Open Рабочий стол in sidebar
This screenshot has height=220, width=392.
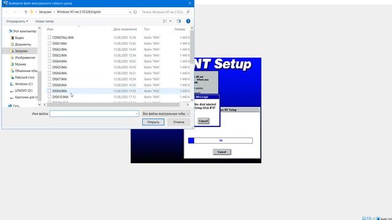(x=23, y=78)
